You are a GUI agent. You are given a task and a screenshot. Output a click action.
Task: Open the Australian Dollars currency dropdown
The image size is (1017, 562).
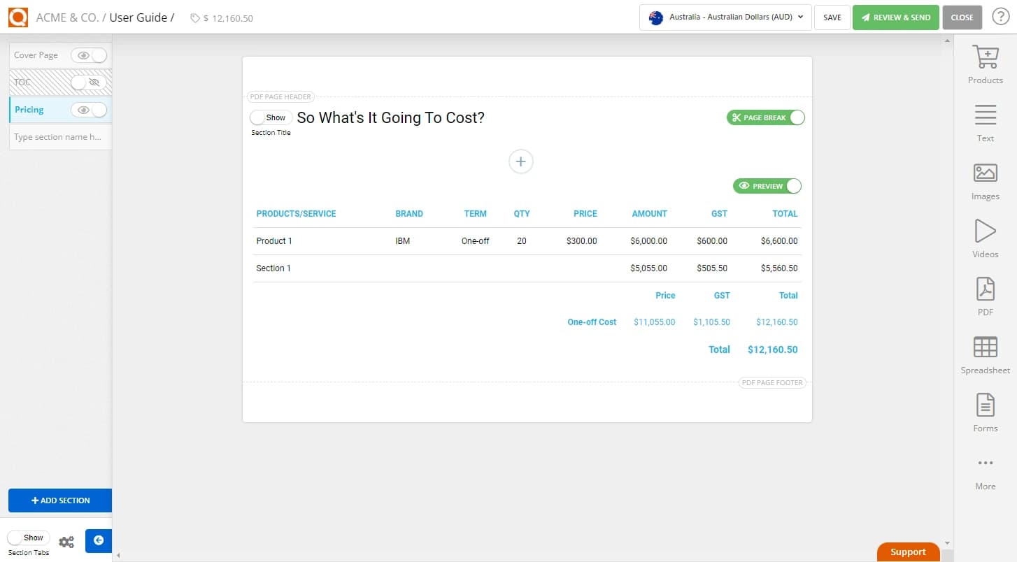point(725,17)
